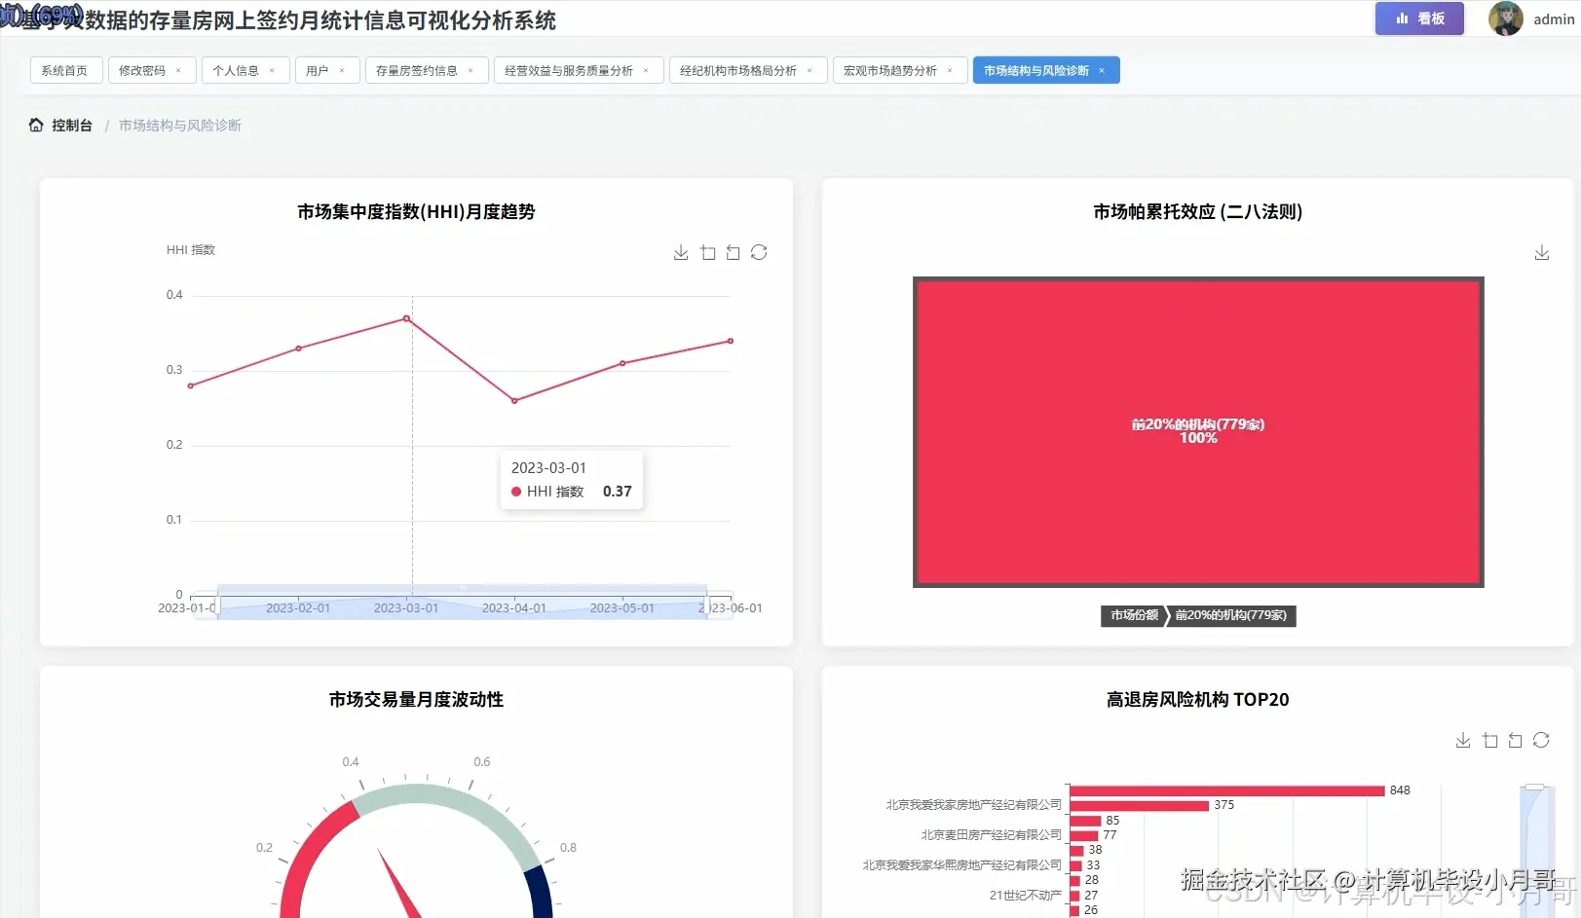The image size is (1581, 918).
Task: Enable box zoom on the risk TOP20 chart
Action: [1489, 740]
